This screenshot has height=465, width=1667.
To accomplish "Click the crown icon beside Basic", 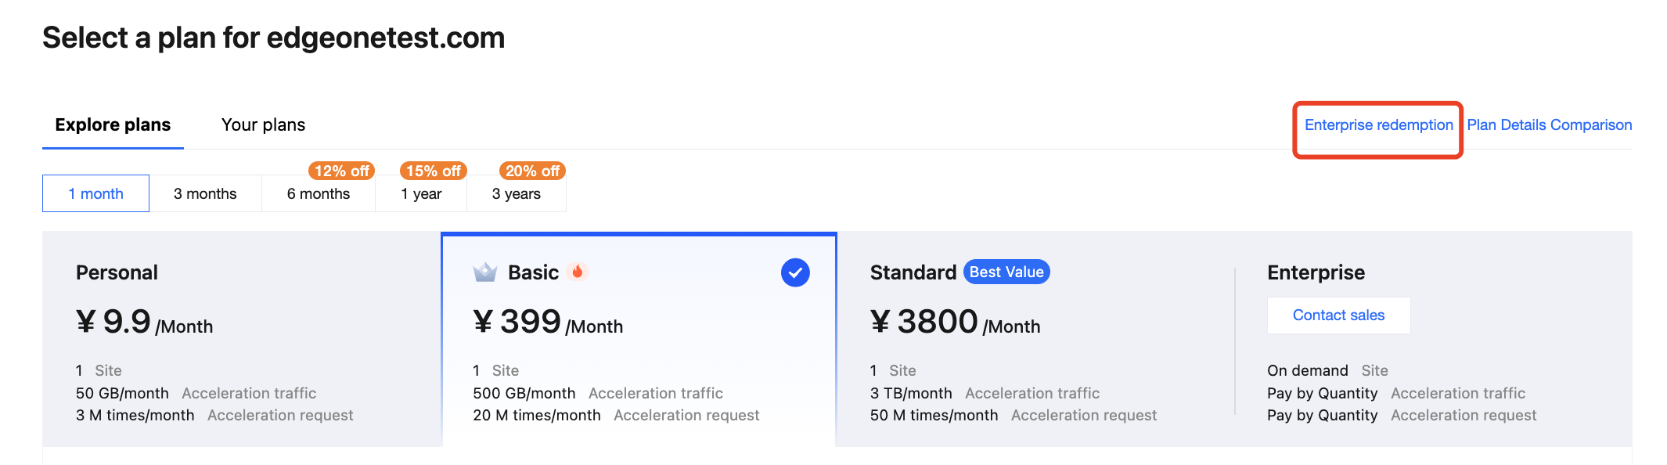I will tap(485, 272).
